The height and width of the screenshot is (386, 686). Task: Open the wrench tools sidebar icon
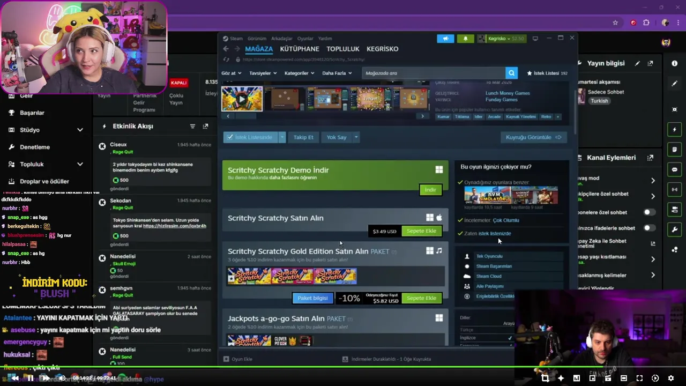coord(674,229)
